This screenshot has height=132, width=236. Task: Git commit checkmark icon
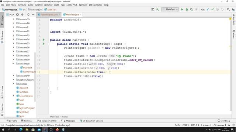[x=213, y=10]
